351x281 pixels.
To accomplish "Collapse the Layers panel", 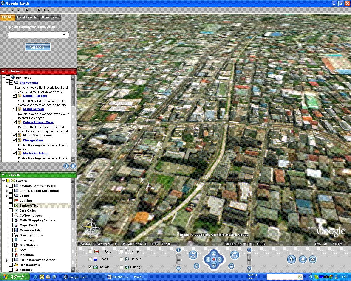I will tap(4, 175).
